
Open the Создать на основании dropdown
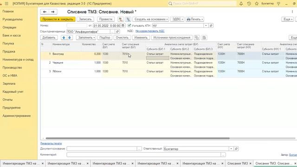tap(151, 19)
